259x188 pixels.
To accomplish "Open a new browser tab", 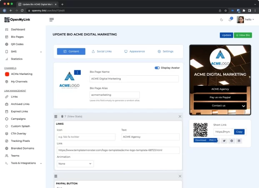I will click(62, 5).
